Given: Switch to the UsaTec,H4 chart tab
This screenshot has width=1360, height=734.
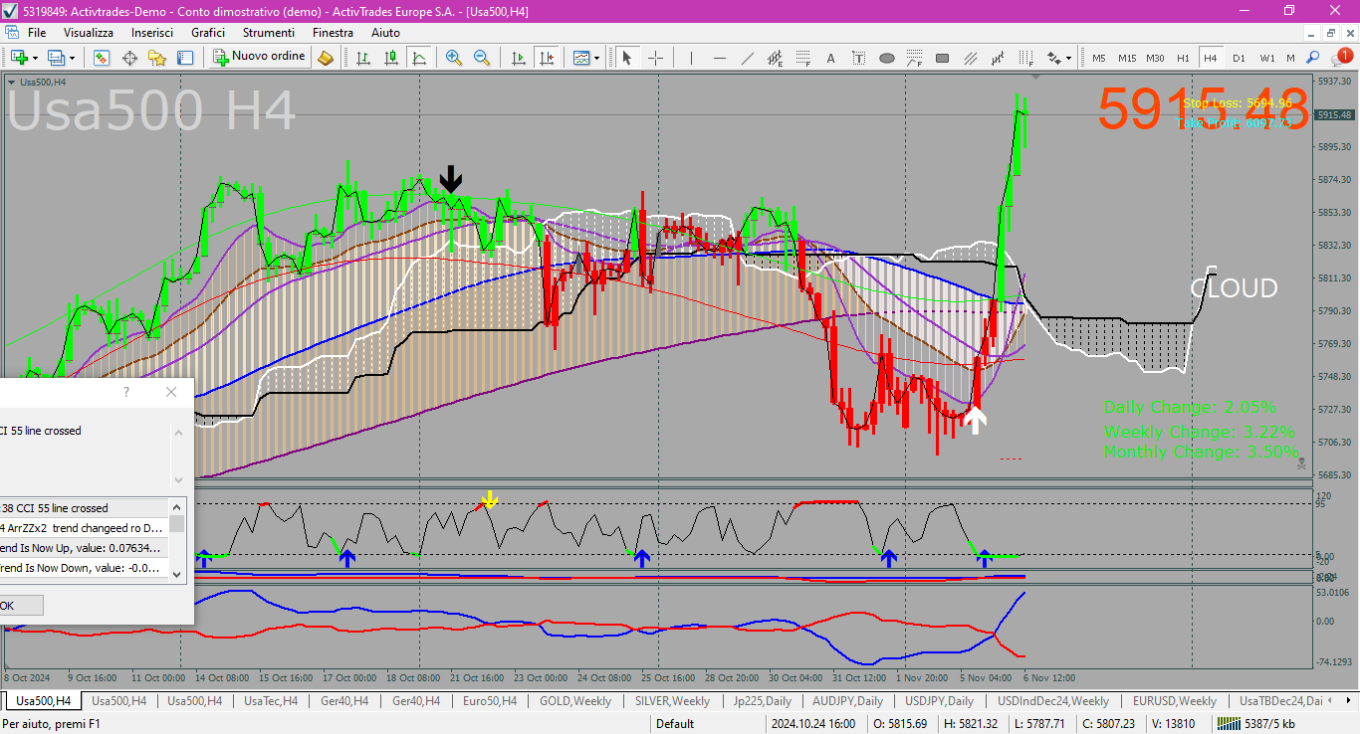Looking at the screenshot, I should [271, 701].
